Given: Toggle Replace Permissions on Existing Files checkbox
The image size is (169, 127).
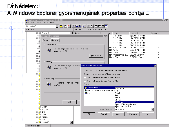Looking at the screenshot, I should point(85,80).
